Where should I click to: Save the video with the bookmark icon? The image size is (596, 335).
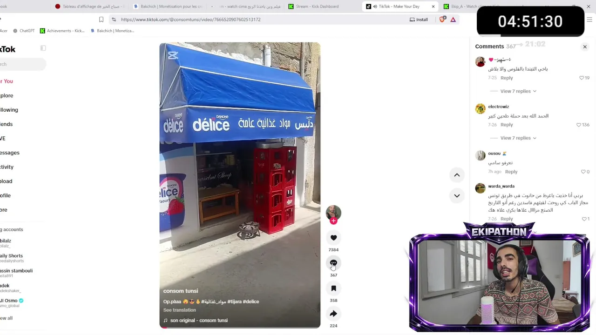[333, 288]
